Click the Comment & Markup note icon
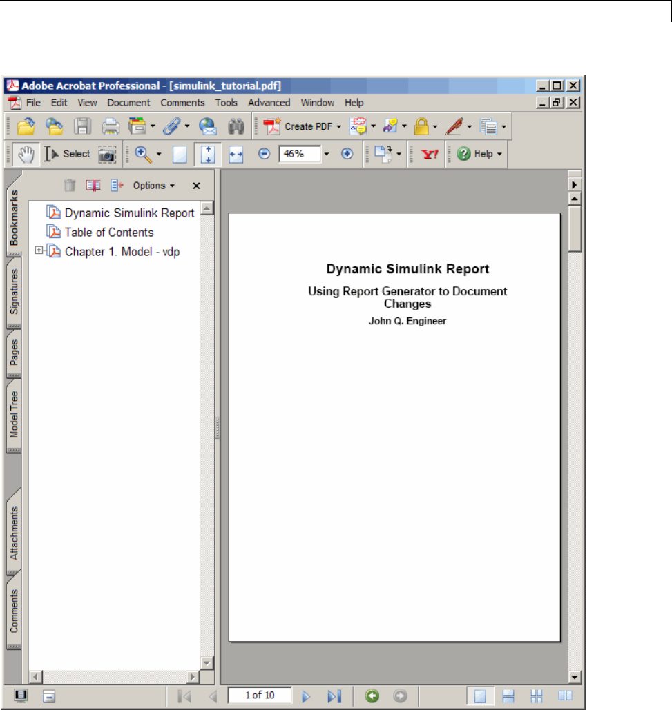The width and height of the screenshot is (672, 710). tap(358, 126)
